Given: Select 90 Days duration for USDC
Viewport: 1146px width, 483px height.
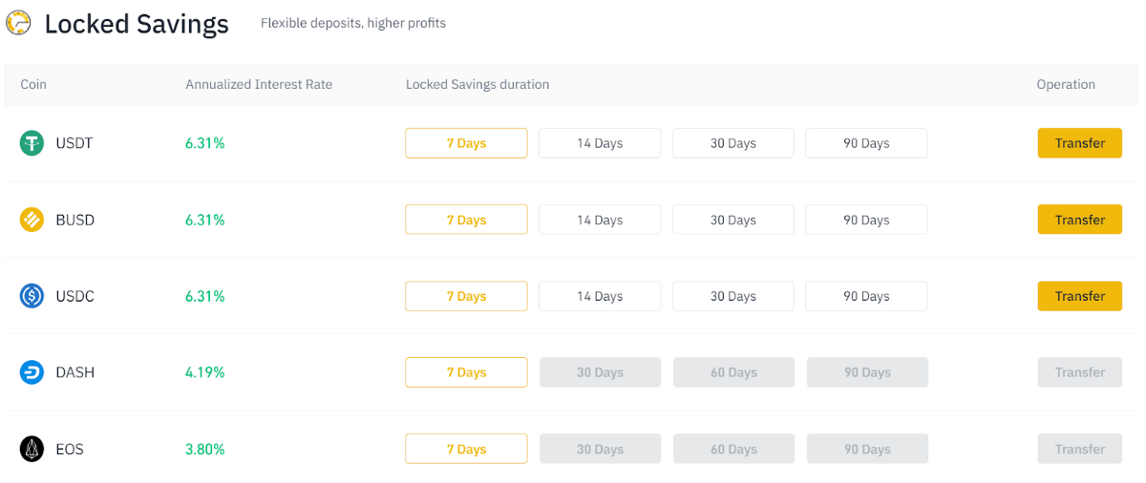Looking at the screenshot, I should [866, 296].
